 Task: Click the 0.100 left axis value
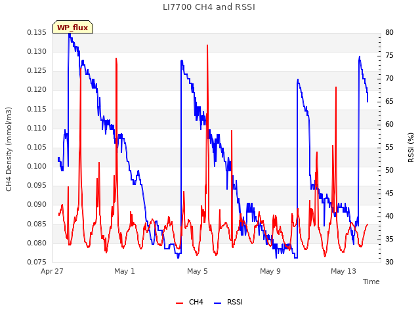click(x=37, y=166)
